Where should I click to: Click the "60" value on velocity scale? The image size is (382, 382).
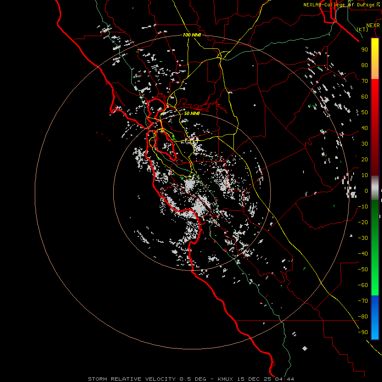click(x=365, y=97)
